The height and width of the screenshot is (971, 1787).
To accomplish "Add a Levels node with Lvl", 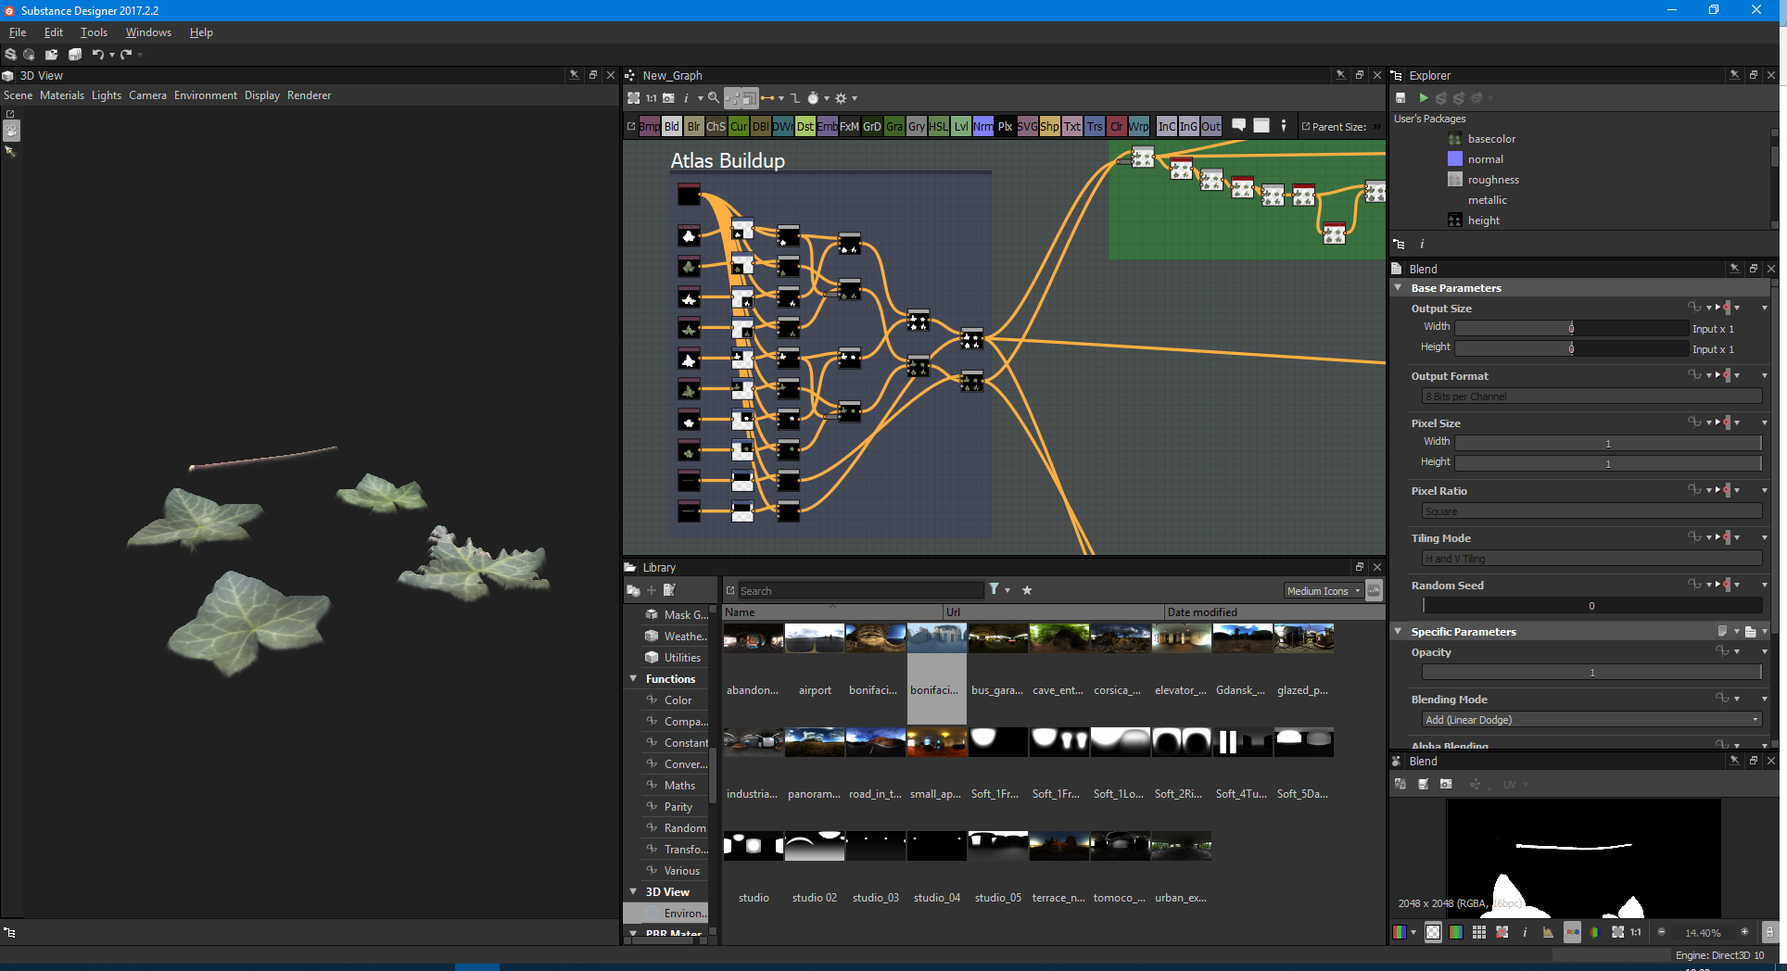I will (x=961, y=127).
